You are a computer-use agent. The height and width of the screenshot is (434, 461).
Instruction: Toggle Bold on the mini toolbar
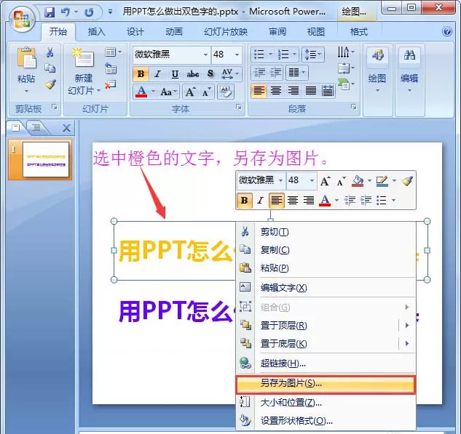pyautogui.click(x=244, y=201)
